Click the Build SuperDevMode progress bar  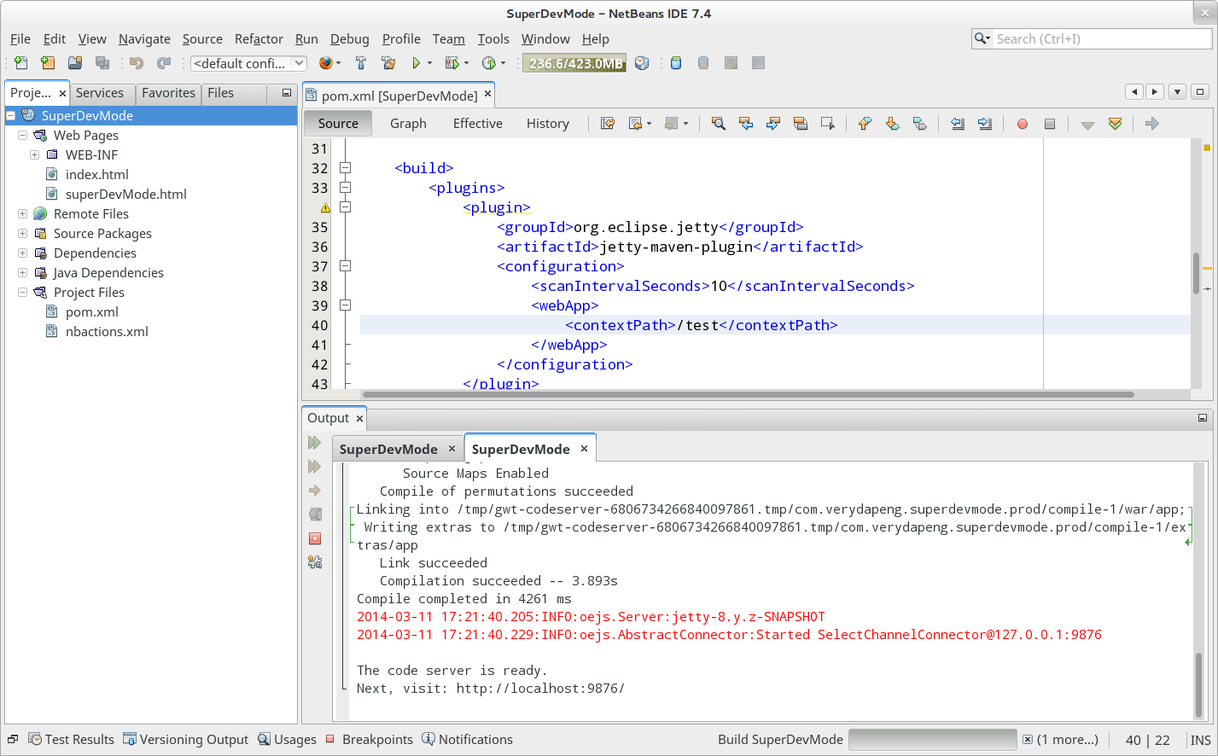pyautogui.click(x=932, y=740)
